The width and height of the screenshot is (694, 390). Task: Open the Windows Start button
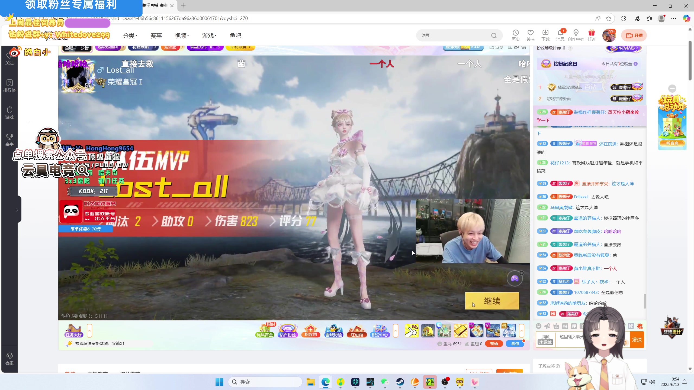[x=219, y=382]
